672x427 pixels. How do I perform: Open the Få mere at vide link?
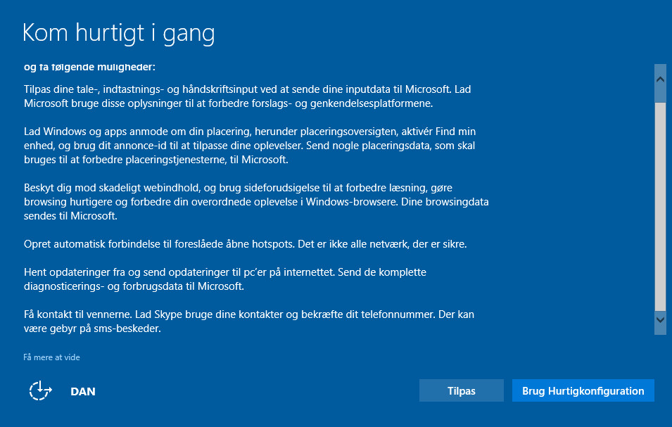(51, 357)
